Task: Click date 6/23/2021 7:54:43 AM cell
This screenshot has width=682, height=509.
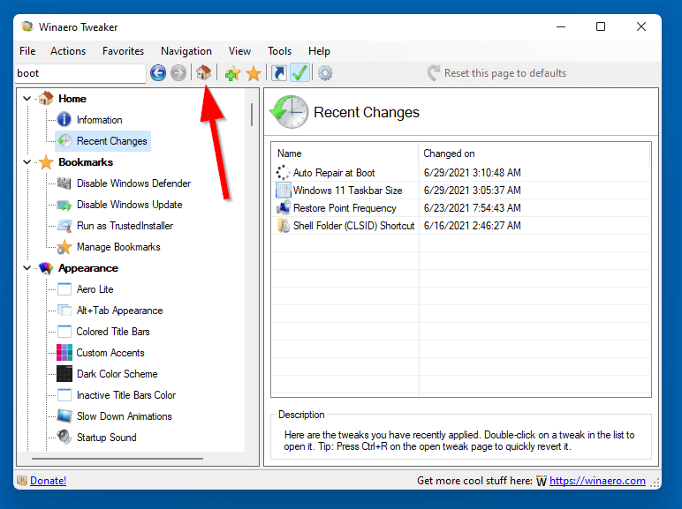Action: 472,208
